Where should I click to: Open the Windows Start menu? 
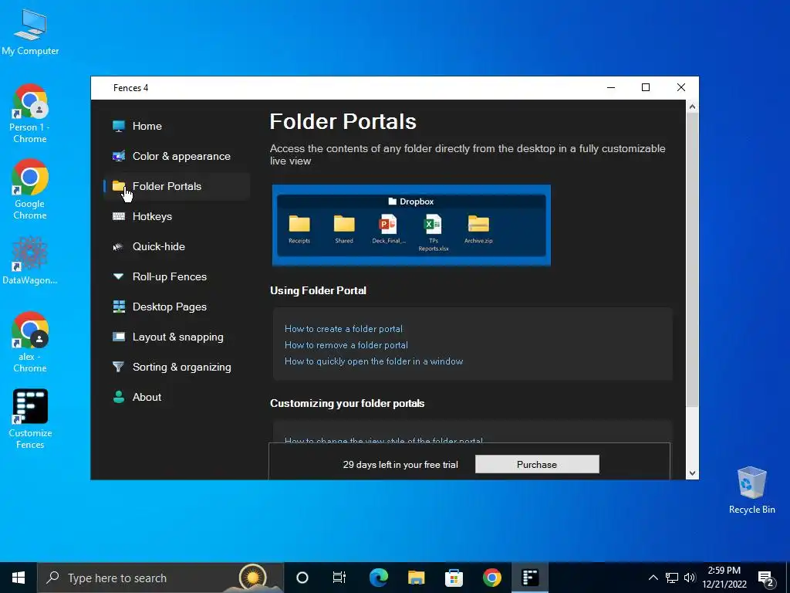coord(19,578)
